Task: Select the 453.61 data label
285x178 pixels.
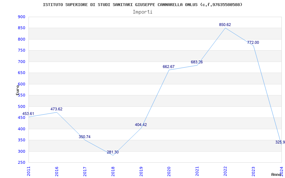Action: tap(28, 114)
